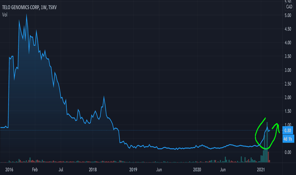Click the TELO GENOMICS CORP symbol title
Viewport: 296px width, 175px height.
point(29,7)
